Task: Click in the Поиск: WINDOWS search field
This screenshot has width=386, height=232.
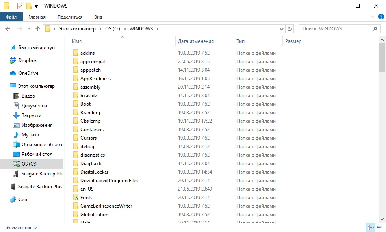Action: click(335, 29)
